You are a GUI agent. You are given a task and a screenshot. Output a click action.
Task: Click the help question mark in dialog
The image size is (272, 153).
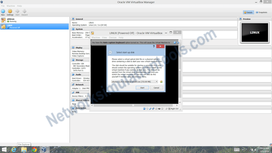pyautogui.click(x=154, y=46)
